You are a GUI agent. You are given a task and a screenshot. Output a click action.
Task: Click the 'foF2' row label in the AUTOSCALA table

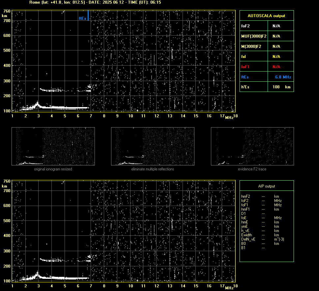(x=246, y=26)
